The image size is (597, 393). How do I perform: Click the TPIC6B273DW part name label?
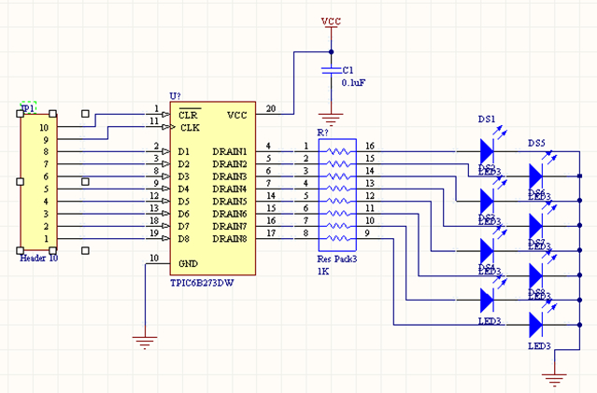pyautogui.click(x=204, y=281)
